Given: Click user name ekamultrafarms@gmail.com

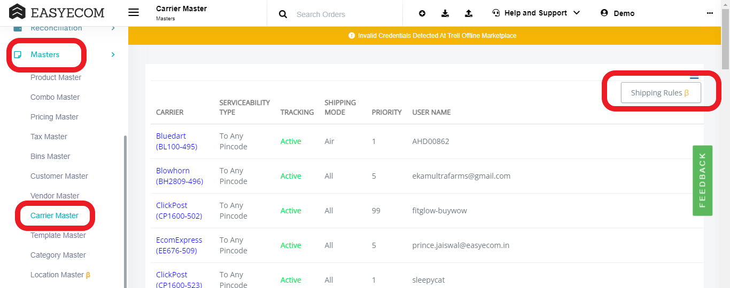Looking at the screenshot, I should point(461,176).
